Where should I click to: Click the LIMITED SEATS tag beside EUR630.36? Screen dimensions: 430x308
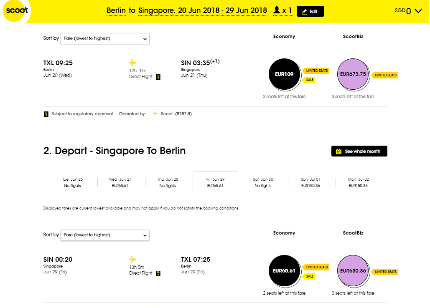click(384, 272)
